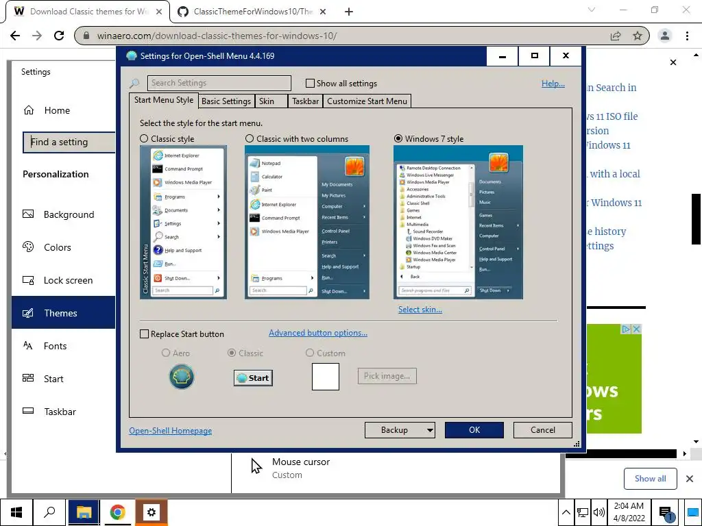Click the Windows 7 style preview thumbnail
This screenshot has height=526, width=702.
[x=458, y=223]
